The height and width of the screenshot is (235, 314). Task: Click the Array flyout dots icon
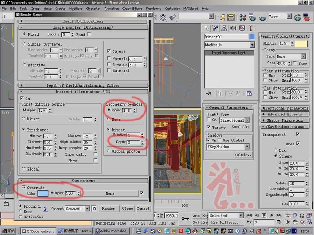coord(163,17)
